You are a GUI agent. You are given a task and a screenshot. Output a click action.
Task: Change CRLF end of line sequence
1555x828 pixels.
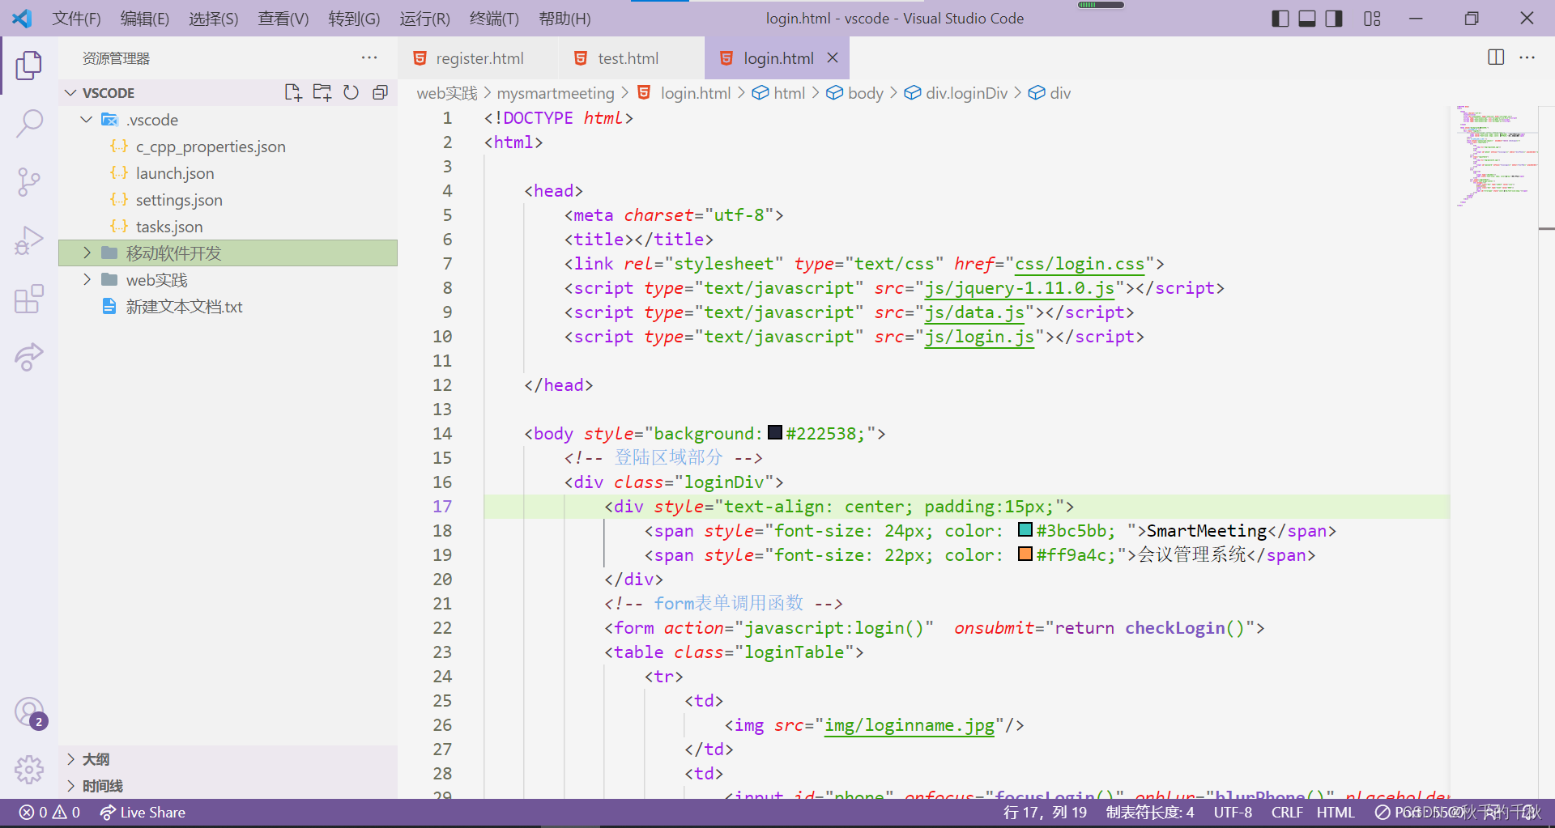pyautogui.click(x=1287, y=813)
